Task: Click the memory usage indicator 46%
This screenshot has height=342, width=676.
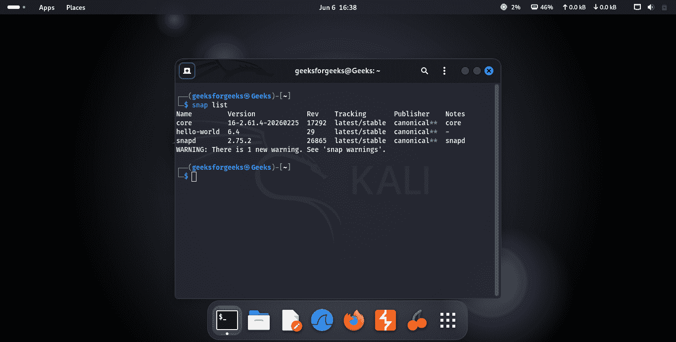Action: (542, 7)
